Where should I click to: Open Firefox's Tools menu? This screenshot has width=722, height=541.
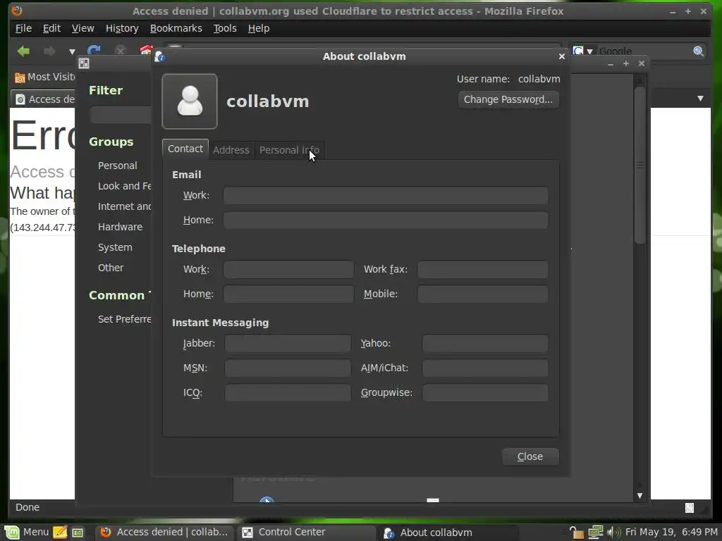click(x=225, y=28)
